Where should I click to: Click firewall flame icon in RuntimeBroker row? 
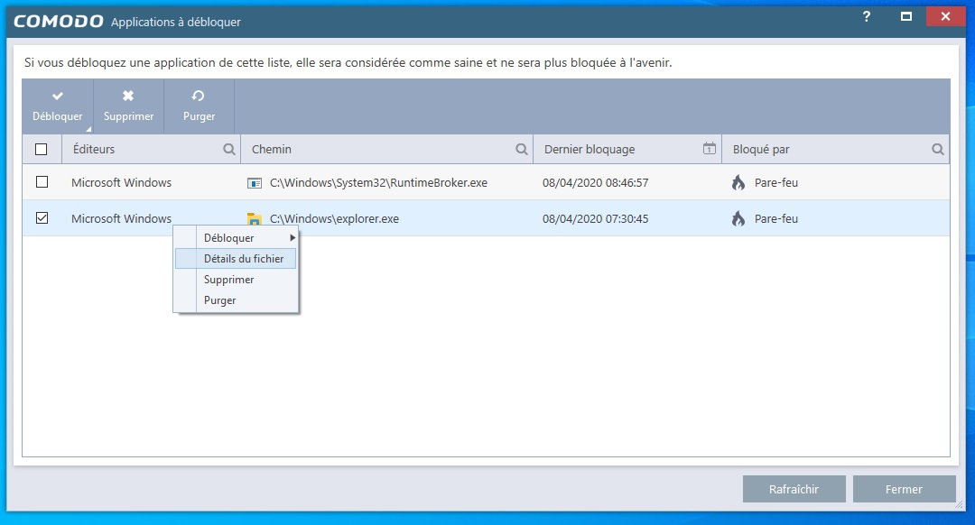point(738,182)
